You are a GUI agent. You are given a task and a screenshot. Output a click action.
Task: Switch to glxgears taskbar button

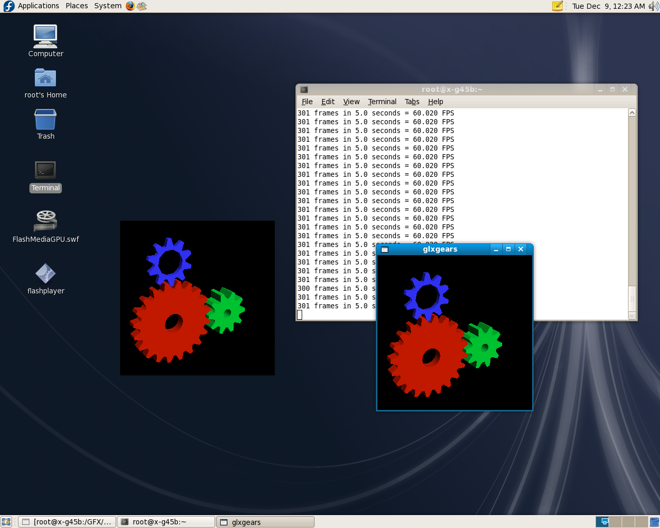265,522
